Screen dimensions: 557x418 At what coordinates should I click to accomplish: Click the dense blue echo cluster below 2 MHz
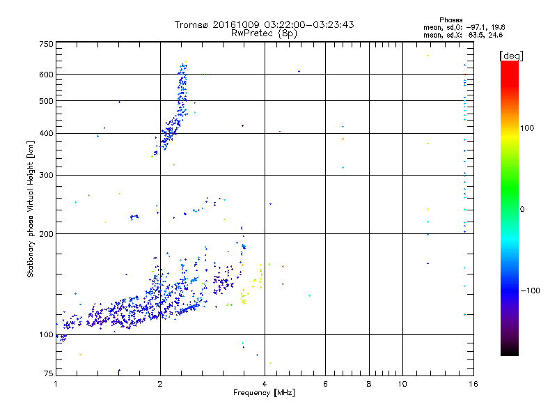pyautogui.click(x=125, y=313)
